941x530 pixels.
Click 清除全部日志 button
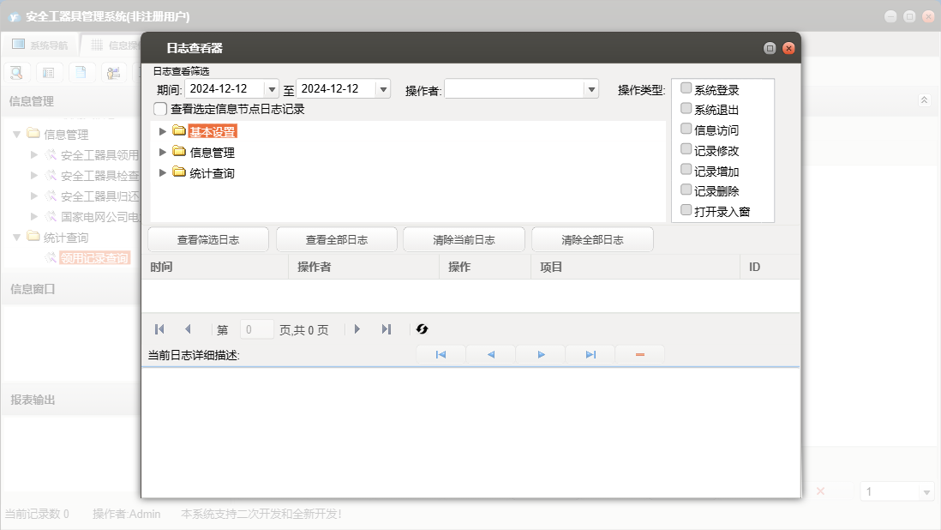click(592, 240)
